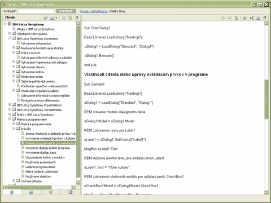
Task: Bookmark the current help document
Action: pos(252,18)
